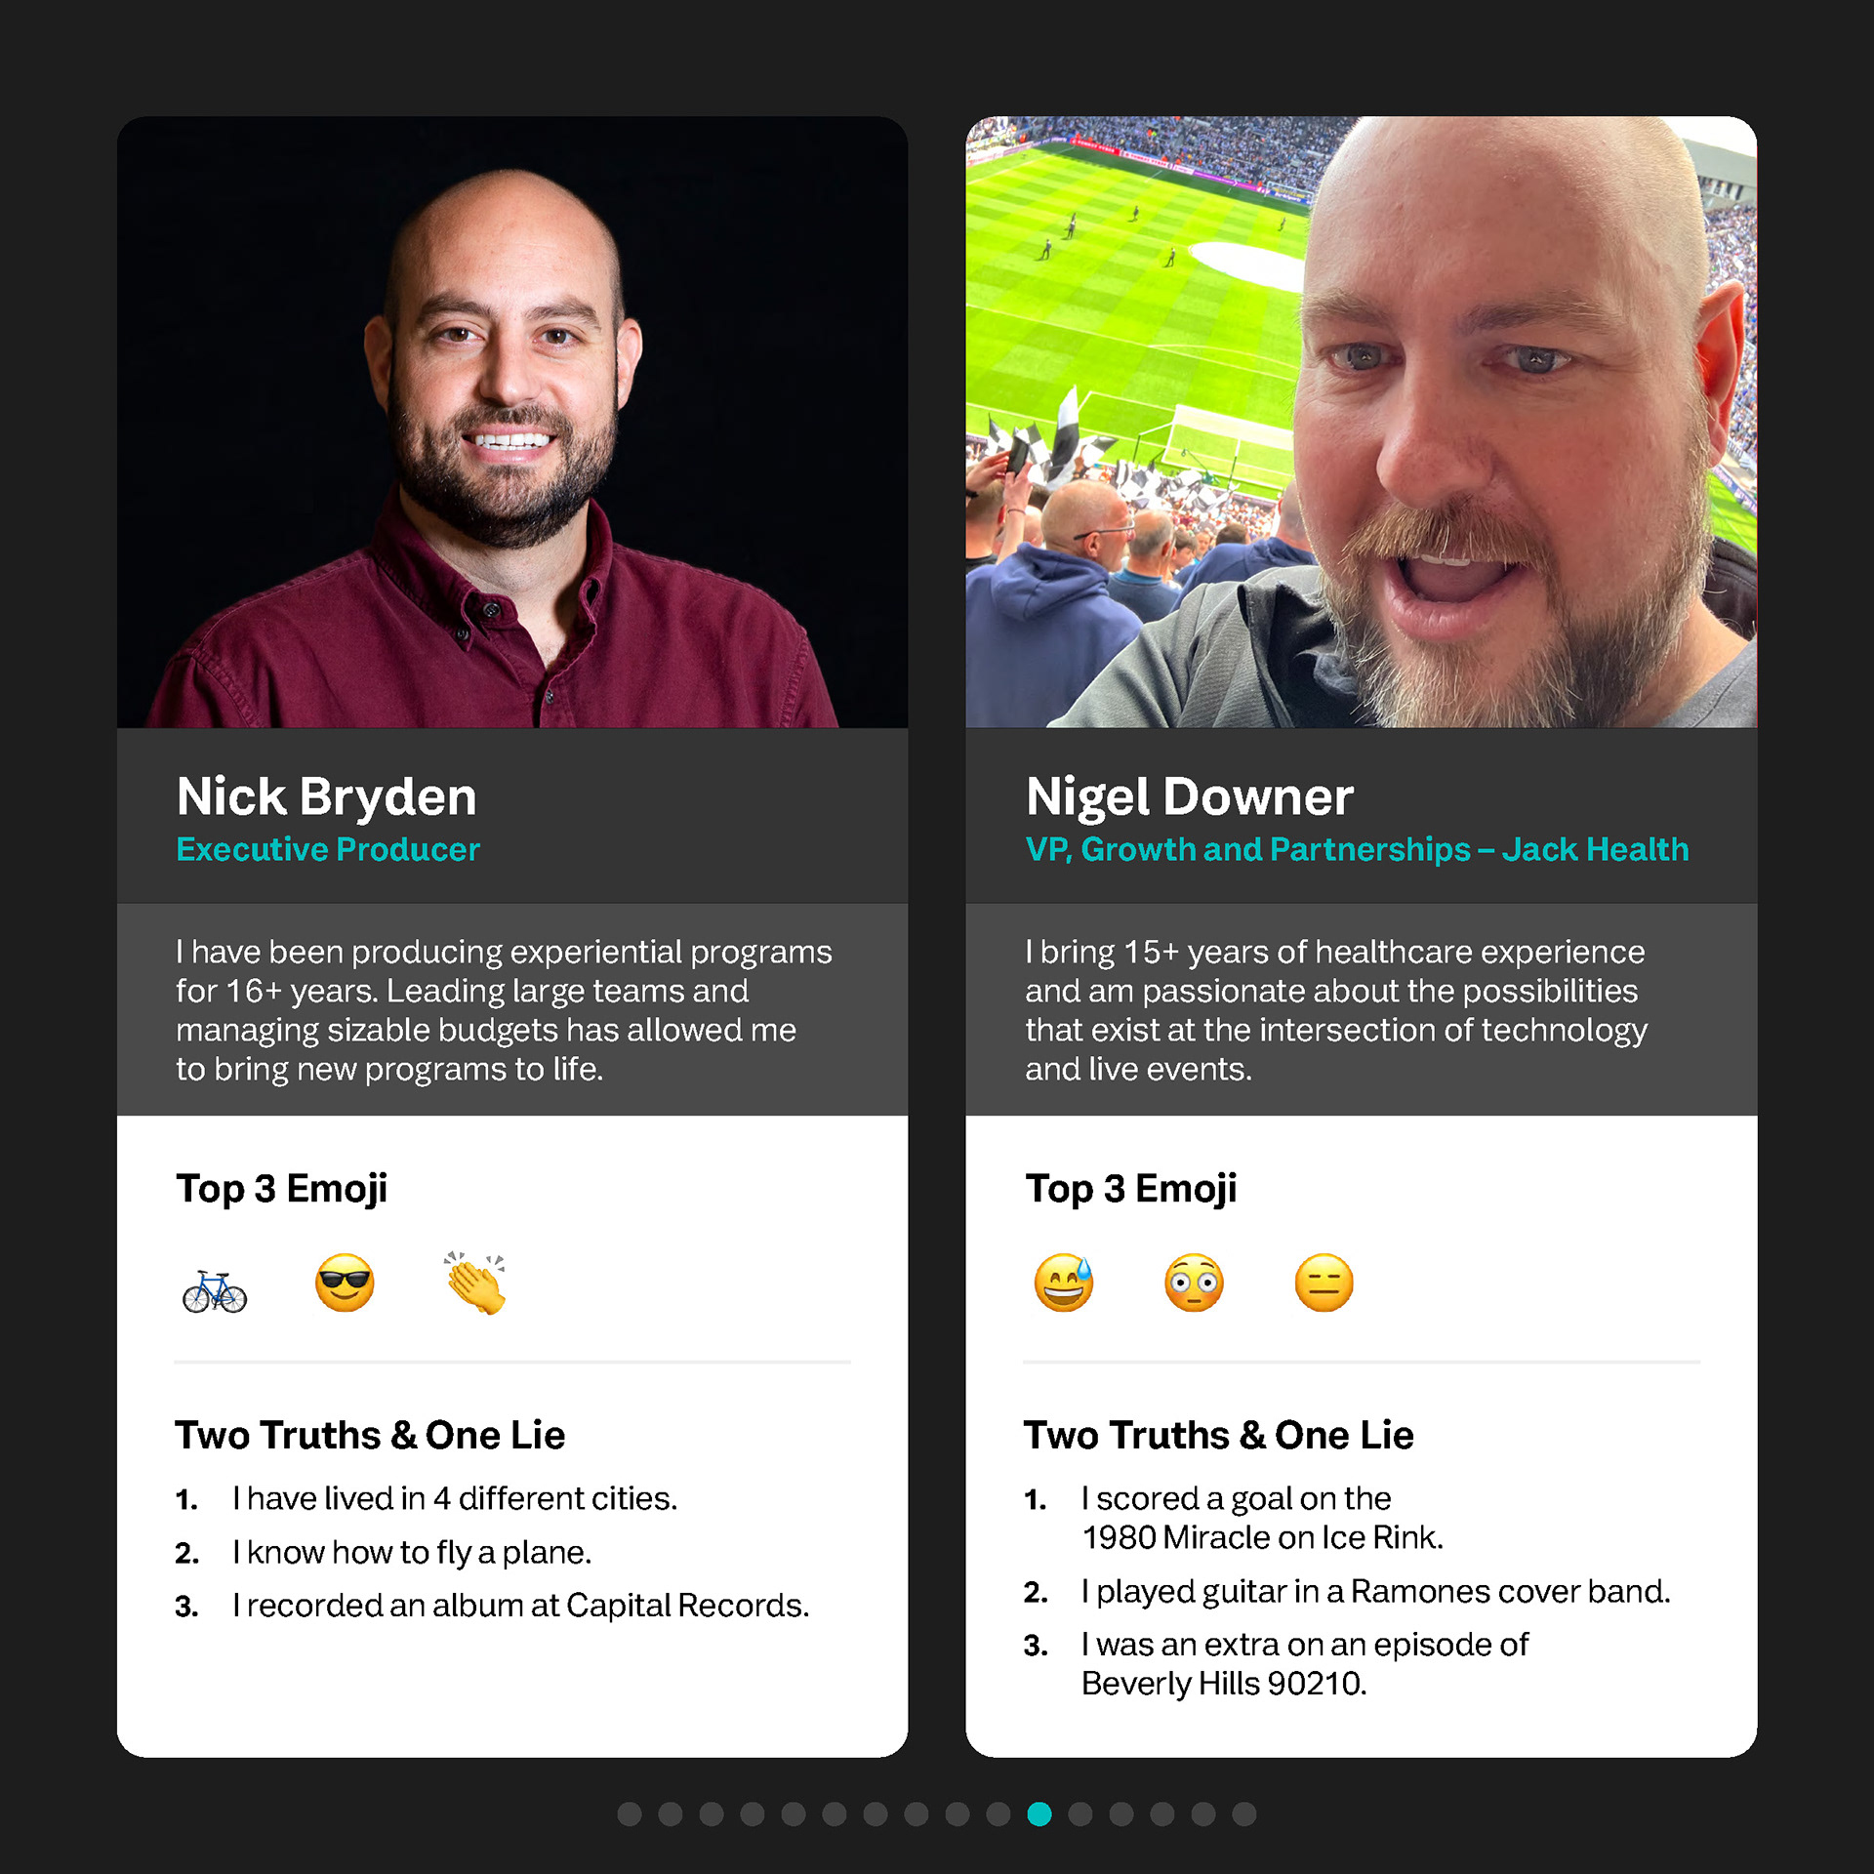This screenshot has height=1874, width=1874.
Task: Select the expressionless face emoji
Action: point(1324,1283)
